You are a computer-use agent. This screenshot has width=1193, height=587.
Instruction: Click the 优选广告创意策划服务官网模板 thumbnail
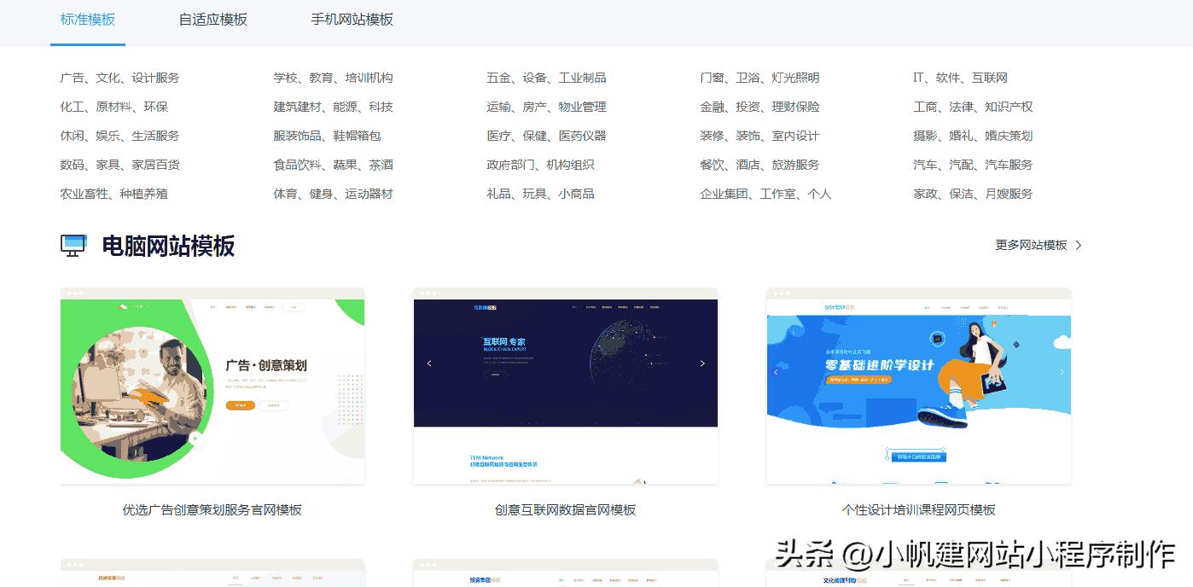click(212, 386)
